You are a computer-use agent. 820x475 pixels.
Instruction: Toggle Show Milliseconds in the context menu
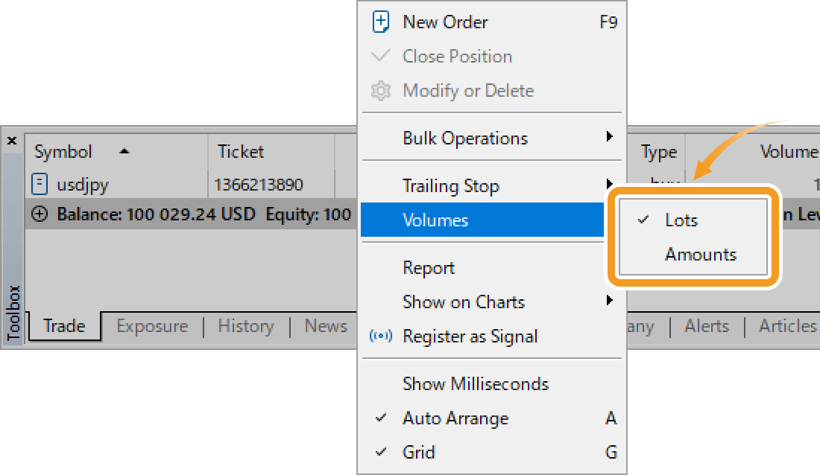point(491,384)
